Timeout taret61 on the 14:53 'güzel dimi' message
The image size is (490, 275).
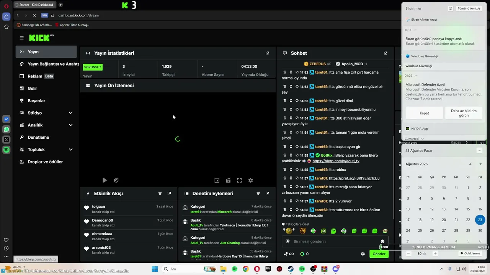[x=291, y=101]
